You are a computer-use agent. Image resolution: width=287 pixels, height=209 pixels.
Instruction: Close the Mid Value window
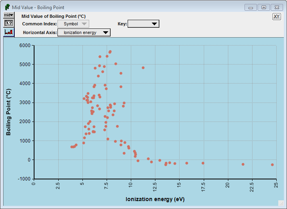(277, 8)
